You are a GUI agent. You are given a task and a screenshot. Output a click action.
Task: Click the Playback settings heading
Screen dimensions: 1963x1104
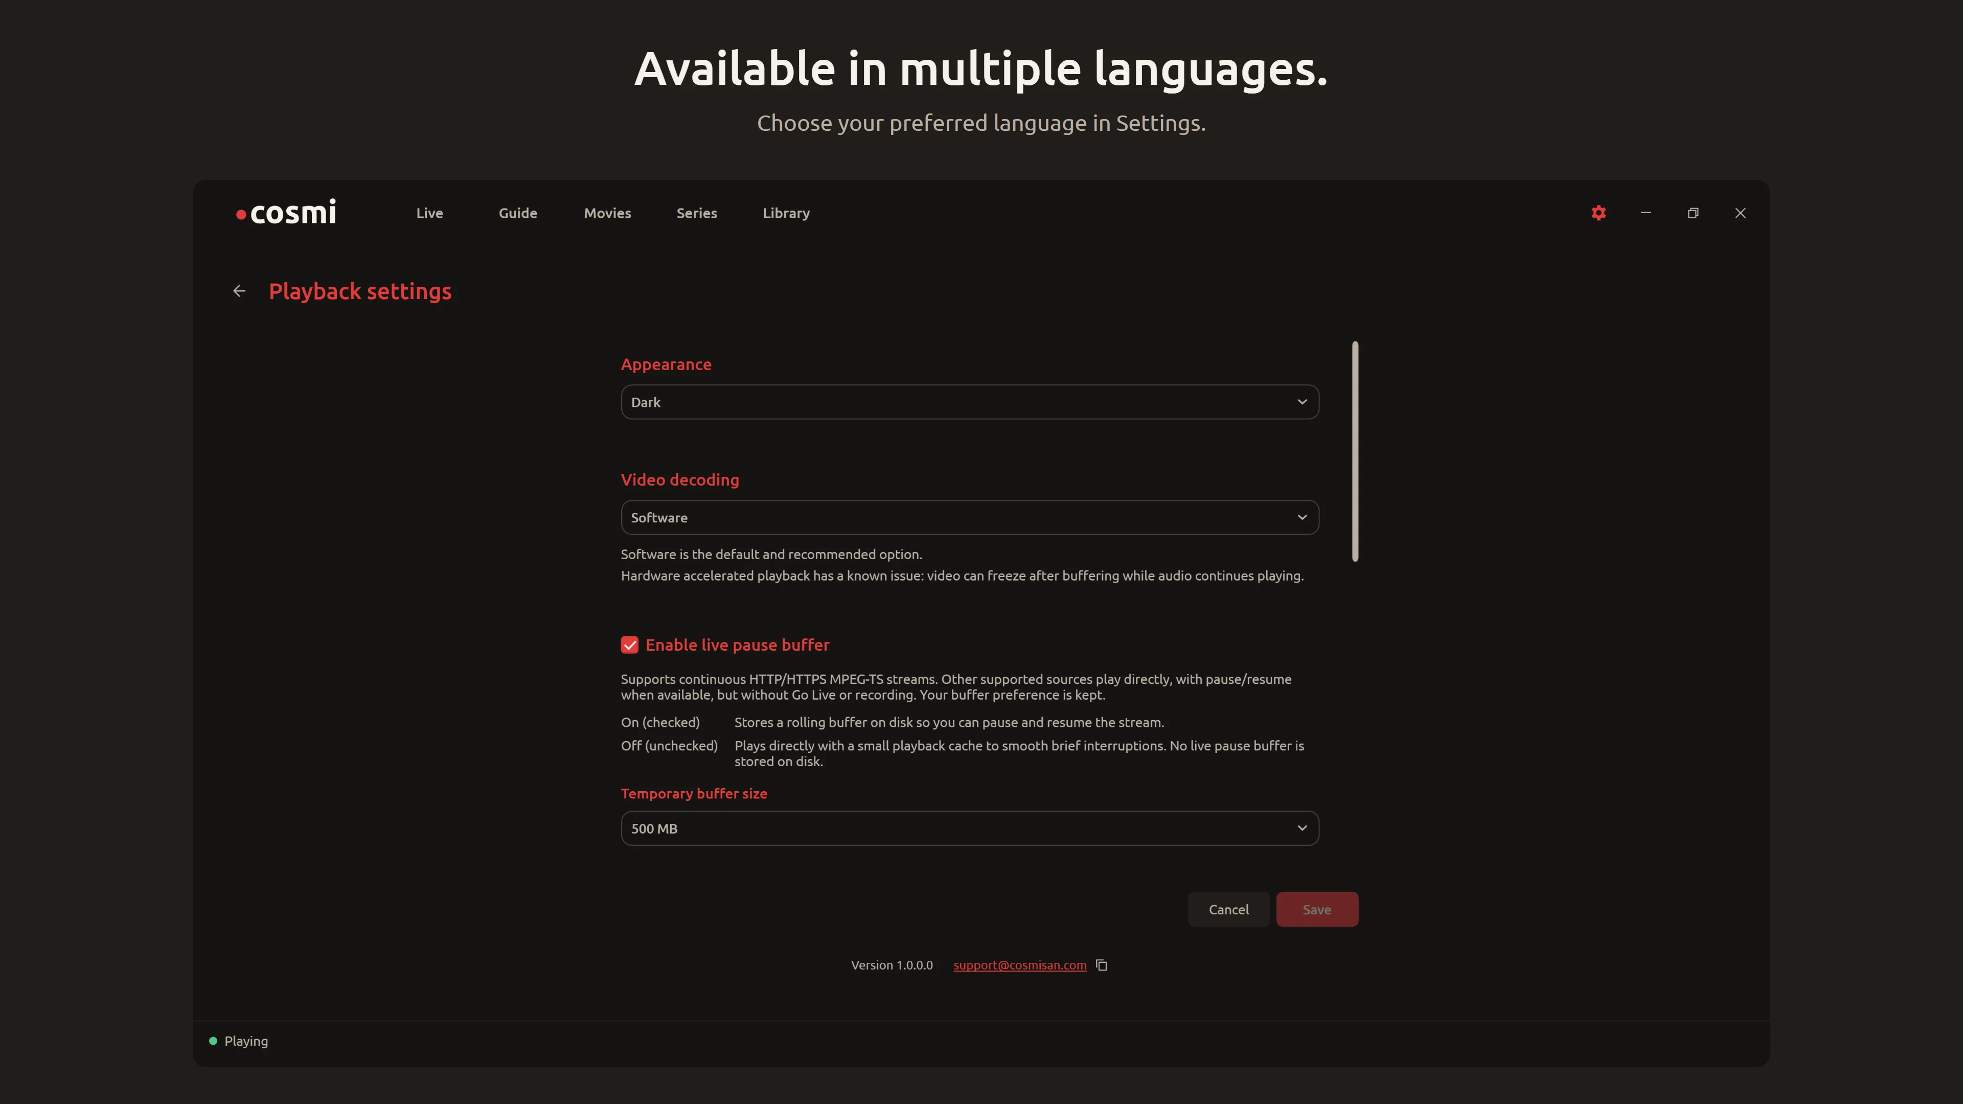click(x=360, y=291)
